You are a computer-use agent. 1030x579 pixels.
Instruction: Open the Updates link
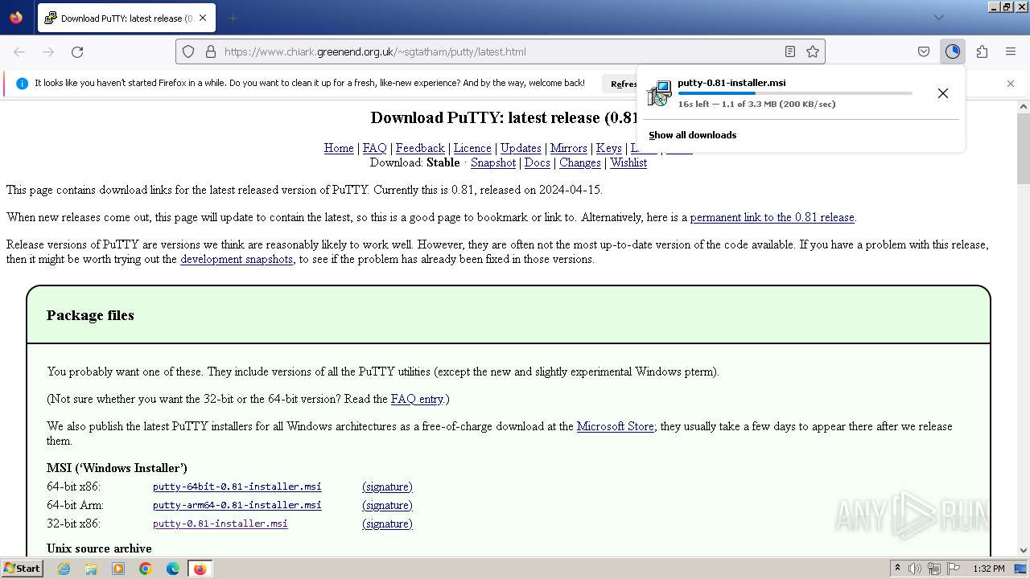click(521, 148)
